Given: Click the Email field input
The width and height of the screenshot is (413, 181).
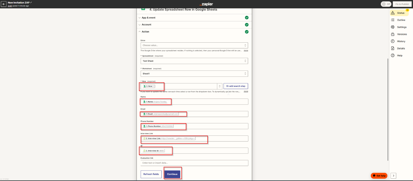Looking at the screenshot, I should point(194,114).
